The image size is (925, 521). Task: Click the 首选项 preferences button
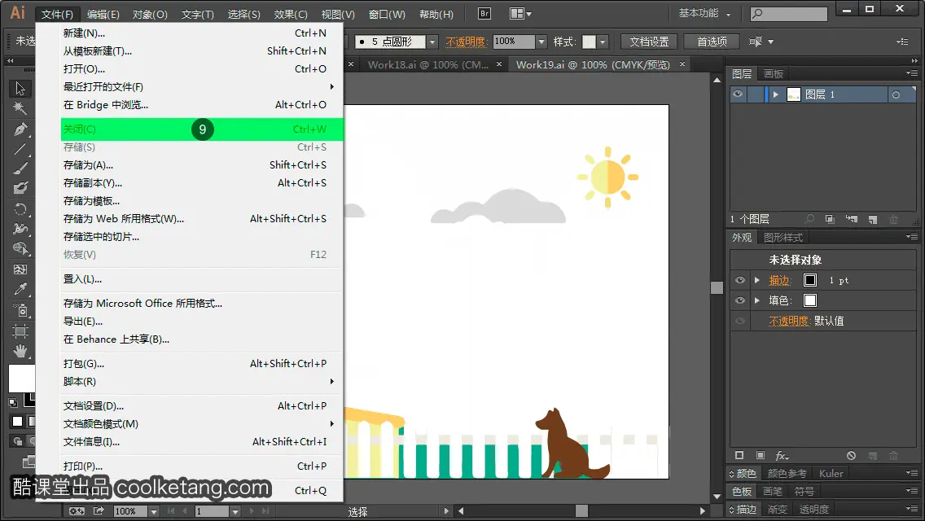[712, 42]
